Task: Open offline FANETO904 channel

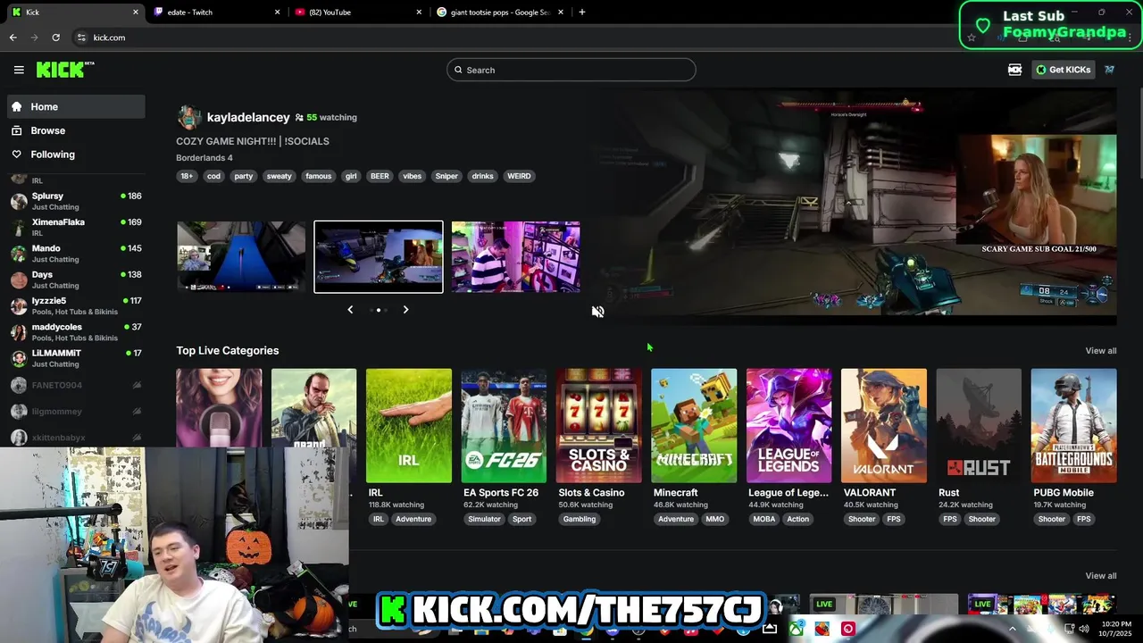Action: coord(76,385)
